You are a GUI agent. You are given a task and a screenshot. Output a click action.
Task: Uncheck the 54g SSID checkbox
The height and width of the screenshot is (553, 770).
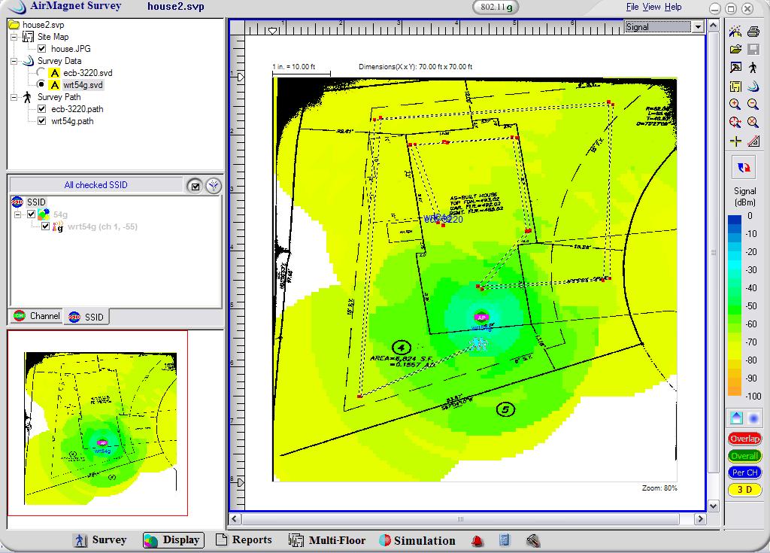(x=32, y=214)
